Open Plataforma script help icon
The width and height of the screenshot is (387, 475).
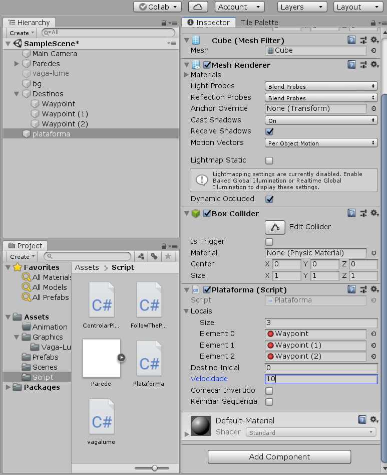[x=351, y=289]
